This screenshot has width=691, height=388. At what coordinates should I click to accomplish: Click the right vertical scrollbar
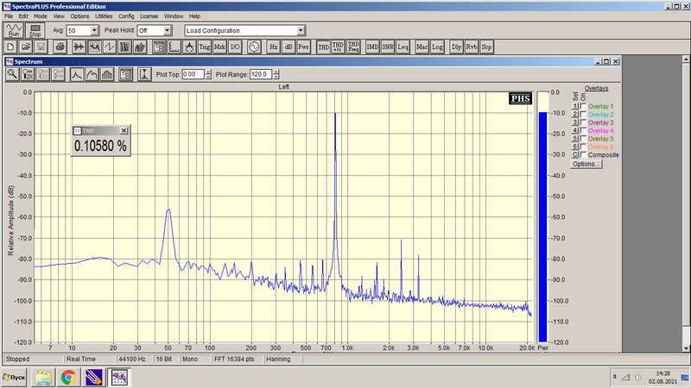click(x=686, y=203)
